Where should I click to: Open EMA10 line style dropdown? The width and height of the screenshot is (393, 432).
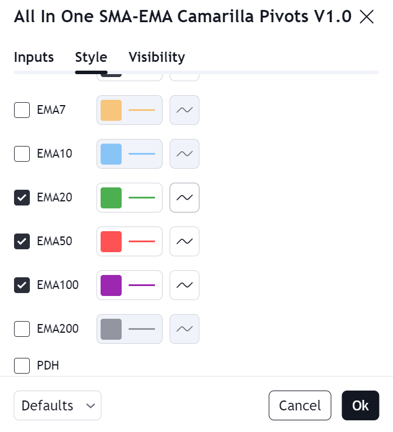(x=142, y=154)
